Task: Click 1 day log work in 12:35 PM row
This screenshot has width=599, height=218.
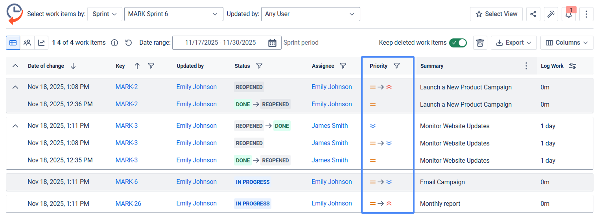Action: (x=548, y=161)
